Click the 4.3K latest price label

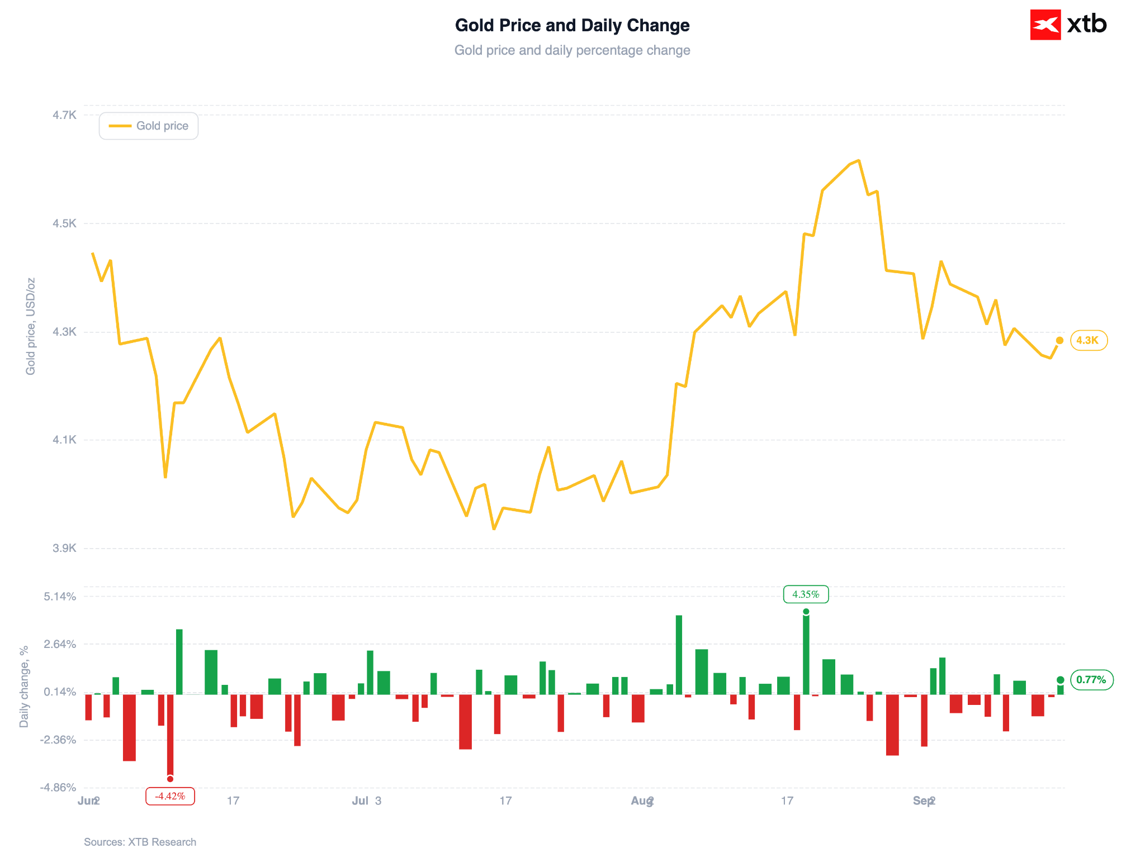(x=1089, y=340)
